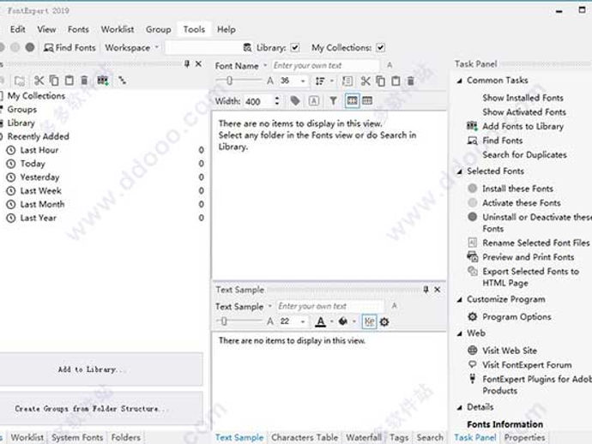Pin the left fonts panel
Screen dimensions: 592x444
pos(187,63)
